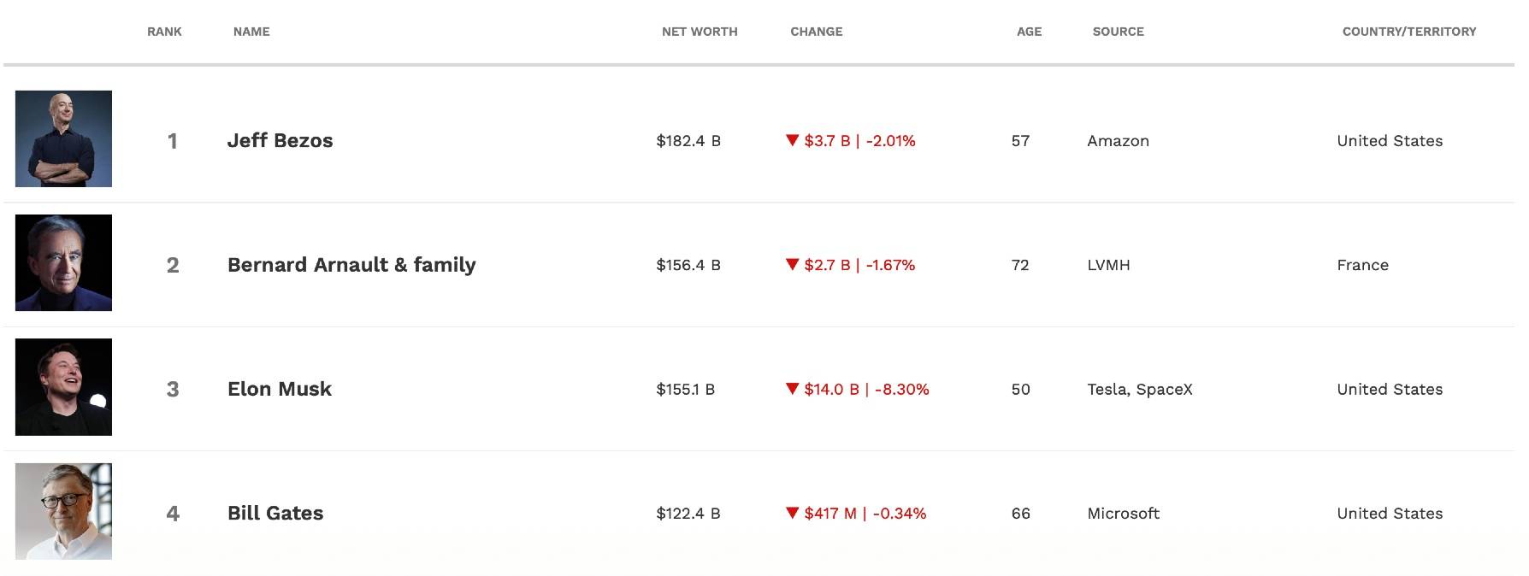Select Elon Musk's profile photo

63,386
